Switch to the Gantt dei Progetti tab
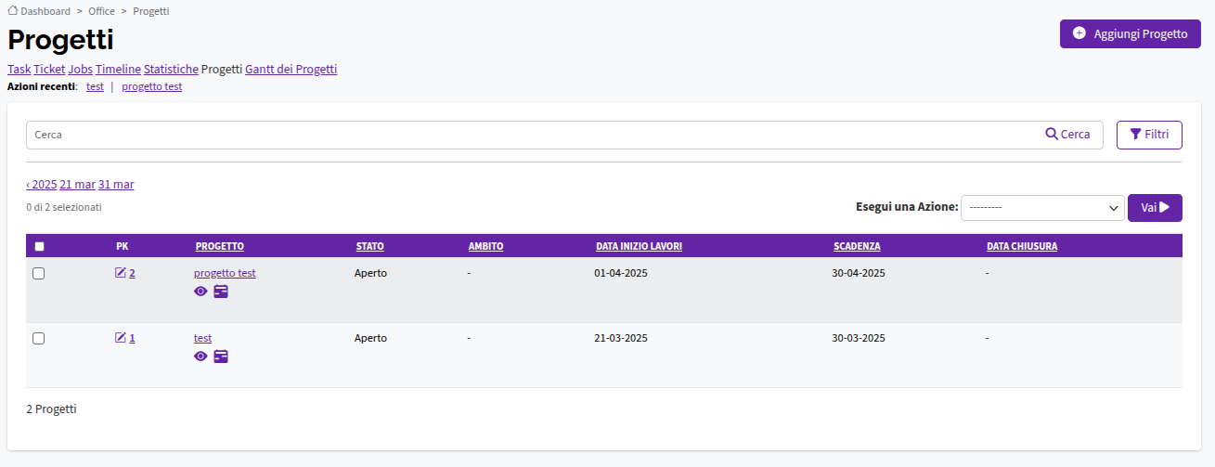The image size is (1215, 467). pos(291,70)
